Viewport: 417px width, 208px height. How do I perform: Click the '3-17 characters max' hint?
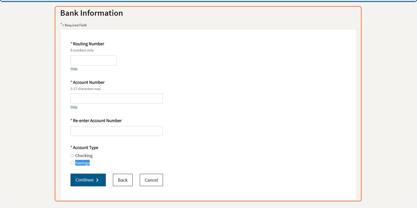pos(85,89)
